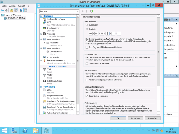Click the hardware tree scroll up arrow
This screenshot has width=179, height=134.
(x=78, y=16)
